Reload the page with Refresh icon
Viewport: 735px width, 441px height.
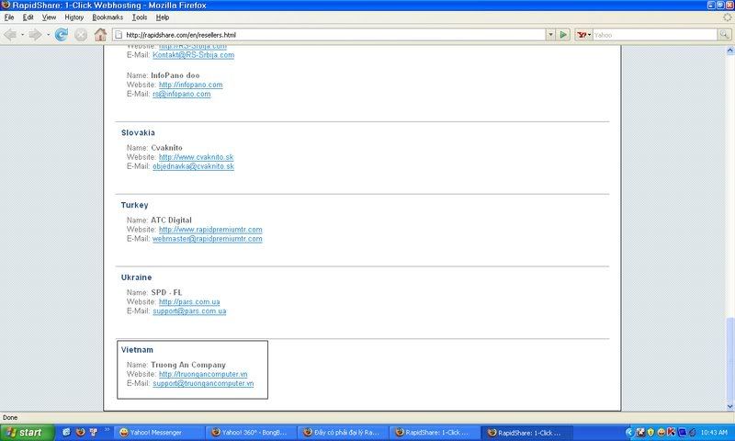pyautogui.click(x=61, y=35)
